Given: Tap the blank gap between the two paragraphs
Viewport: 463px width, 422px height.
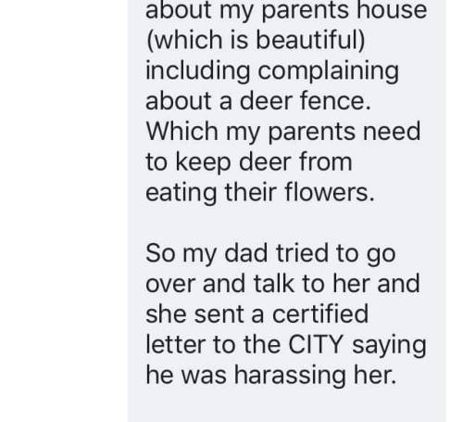Looking at the screenshot, I should coord(286,222).
